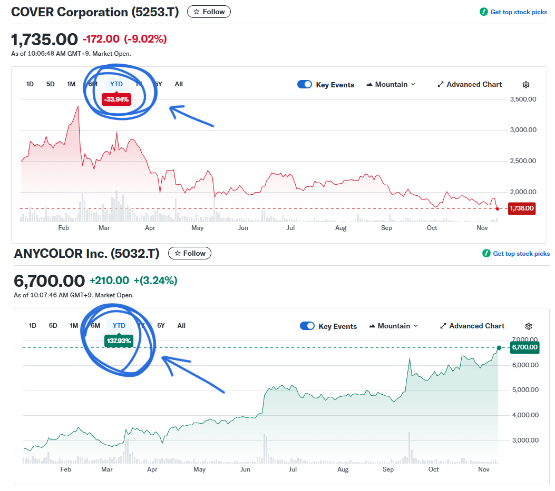Open ANYCOLOR chart settings gear icon
Screen dimensions: 555x491
[529, 326]
